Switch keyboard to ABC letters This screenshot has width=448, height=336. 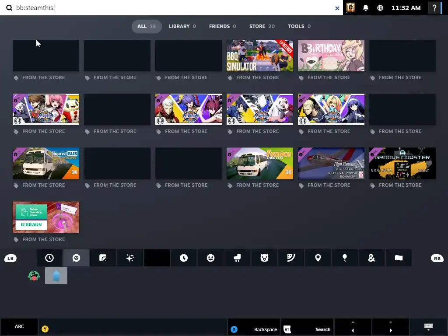point(19,326)
